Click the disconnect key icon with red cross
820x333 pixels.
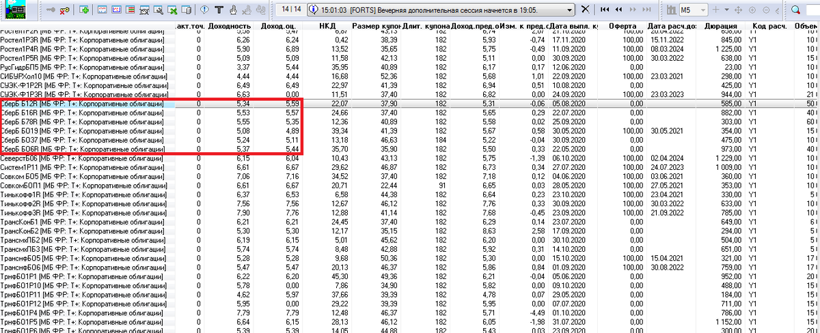(x=64, y=10)
